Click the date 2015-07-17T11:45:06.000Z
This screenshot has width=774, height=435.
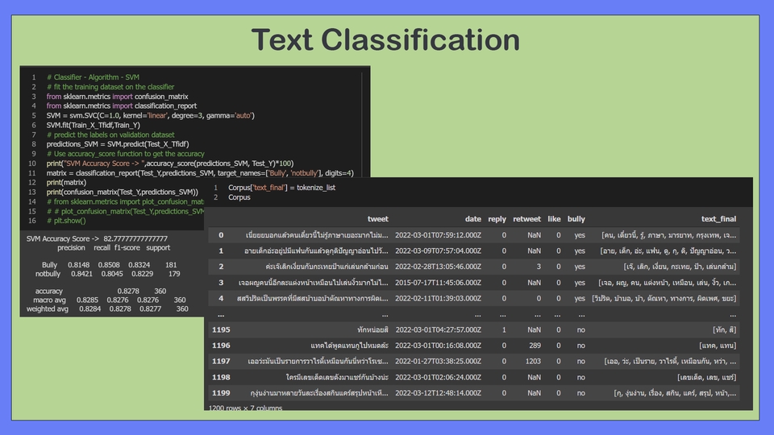coord(438,283)
